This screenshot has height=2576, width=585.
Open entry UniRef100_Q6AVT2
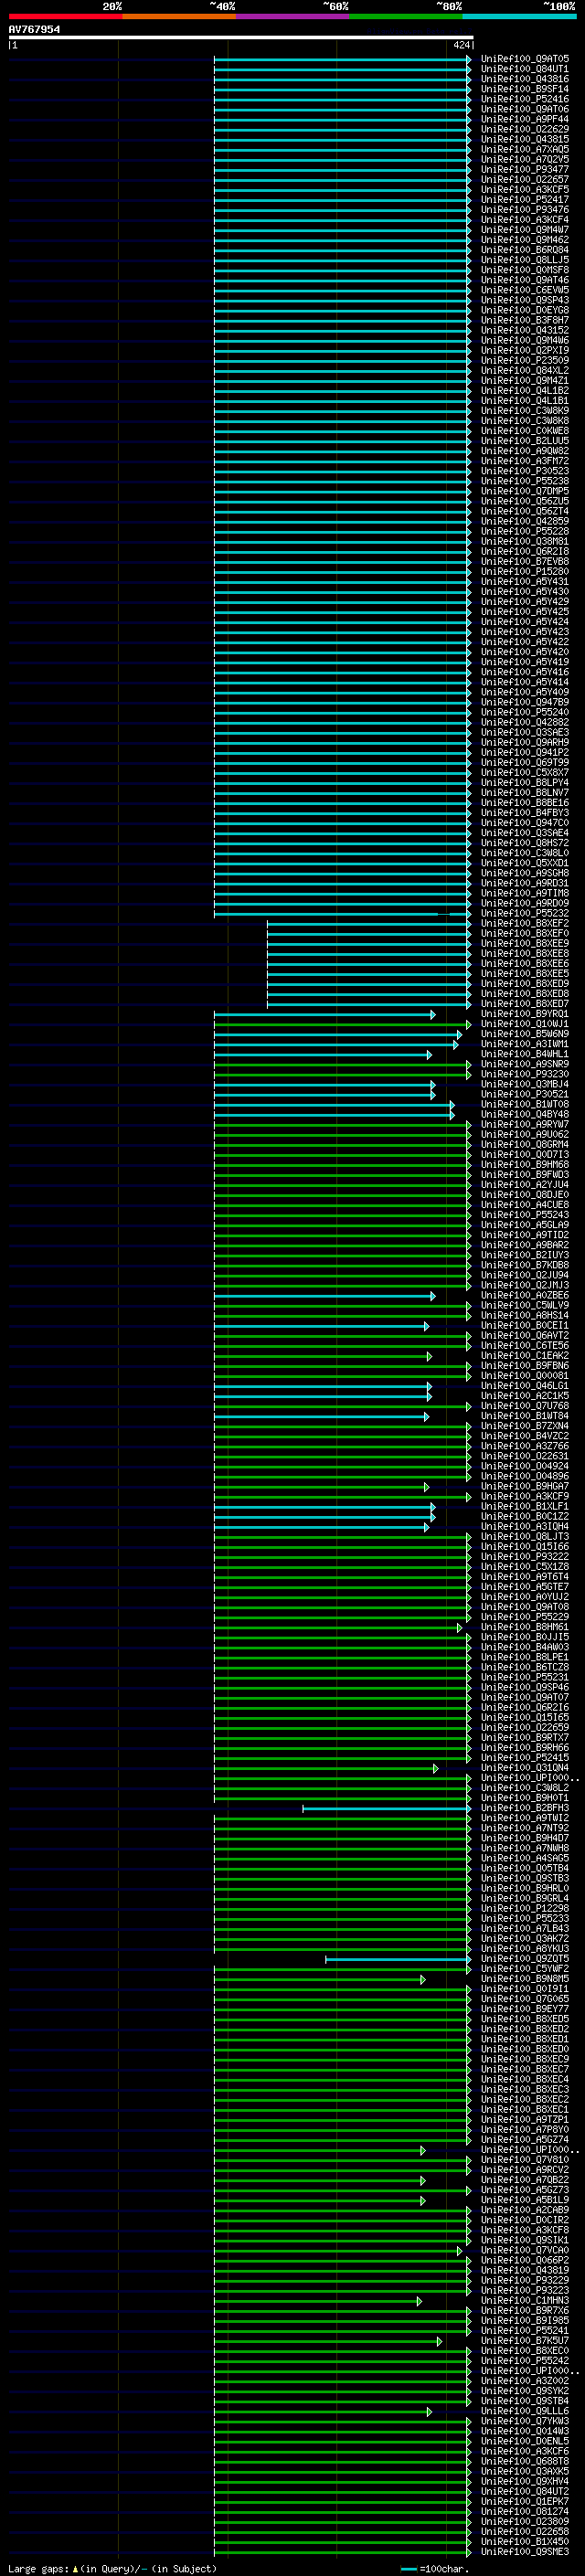coord(525,1335)
